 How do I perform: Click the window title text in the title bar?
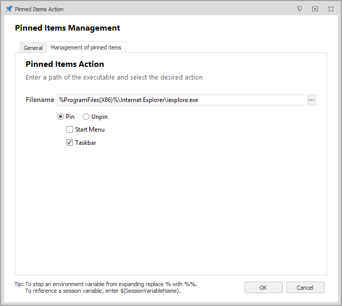39,9
